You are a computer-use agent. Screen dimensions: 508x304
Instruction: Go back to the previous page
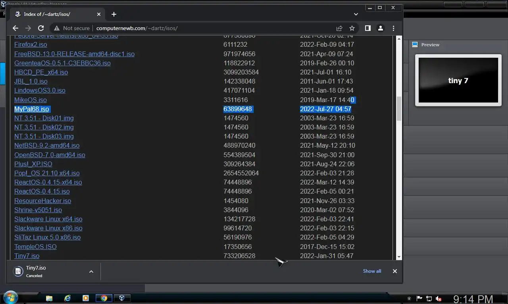(x=15, y=28)
